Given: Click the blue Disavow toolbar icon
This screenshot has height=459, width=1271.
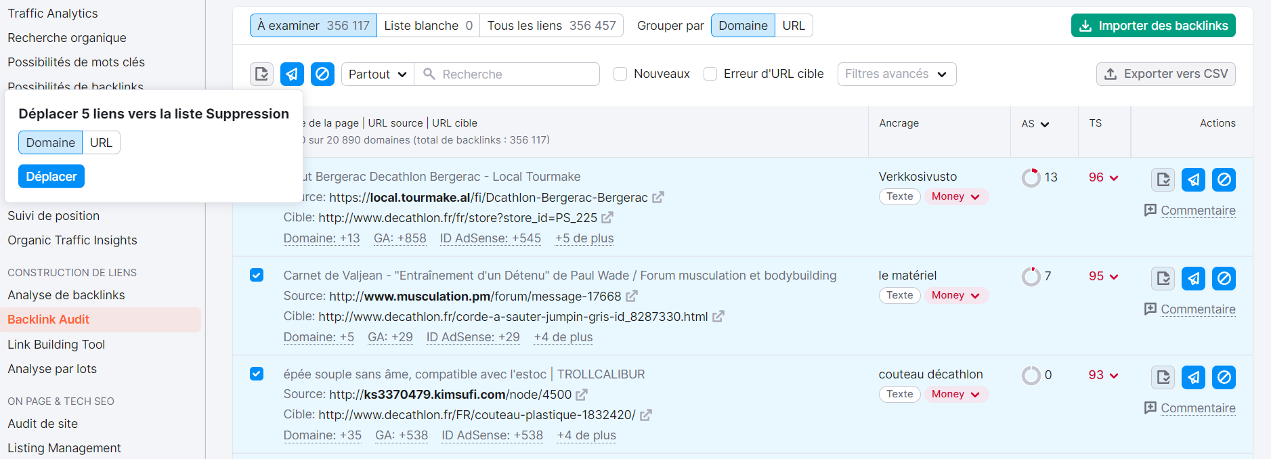Looking at the screenshot, I should coord(322,74).
